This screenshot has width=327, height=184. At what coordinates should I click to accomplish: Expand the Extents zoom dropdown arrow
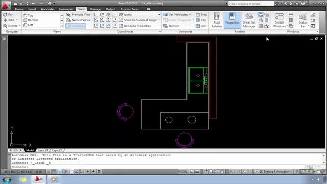tap(19, 26)
